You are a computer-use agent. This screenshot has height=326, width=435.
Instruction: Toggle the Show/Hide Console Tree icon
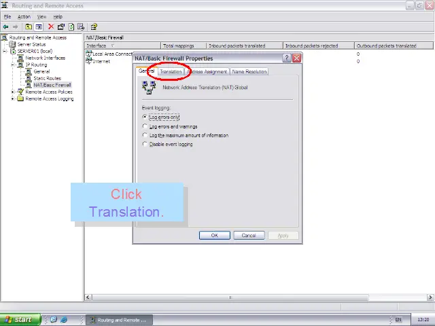(39, 27)
